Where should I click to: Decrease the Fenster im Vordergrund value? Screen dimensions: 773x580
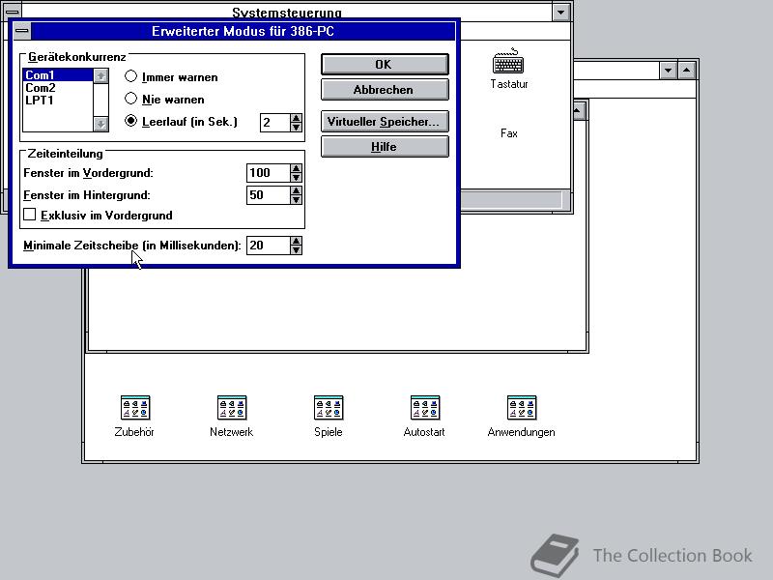(x=296, y=178)
